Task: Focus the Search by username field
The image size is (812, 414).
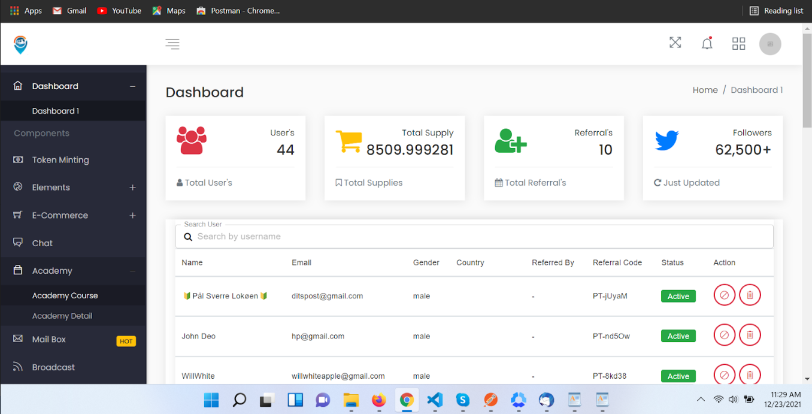Action: [474, 237]
